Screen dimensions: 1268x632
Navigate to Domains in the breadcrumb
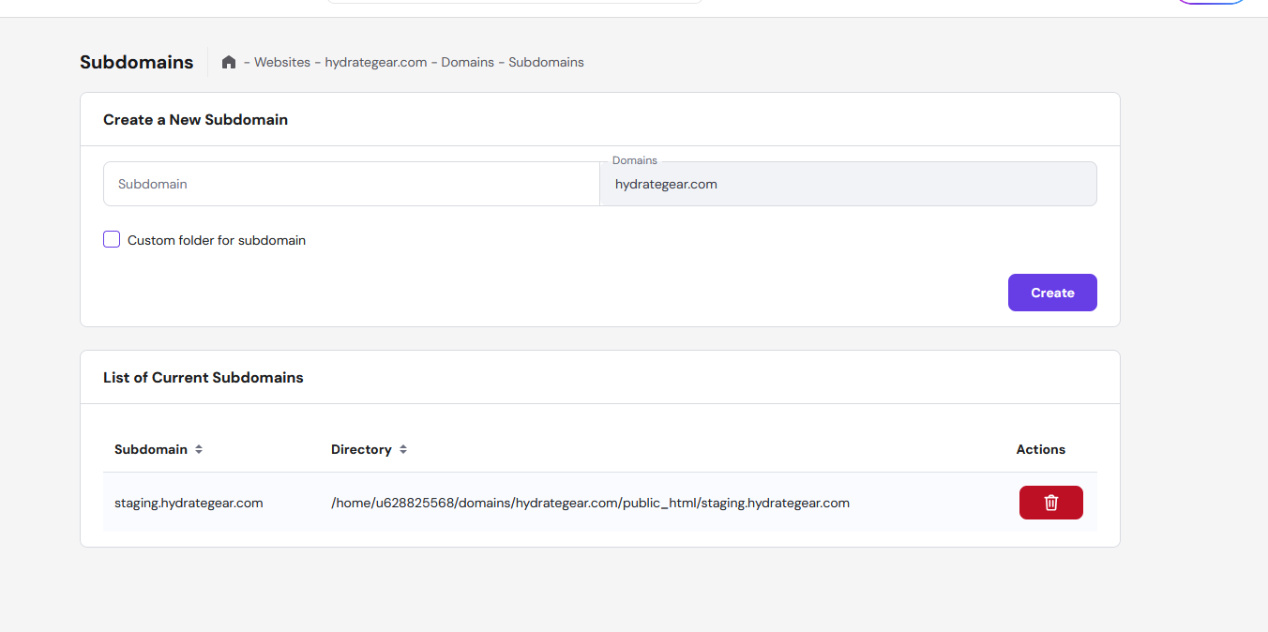pyautogui.click(x=467, y=63)
